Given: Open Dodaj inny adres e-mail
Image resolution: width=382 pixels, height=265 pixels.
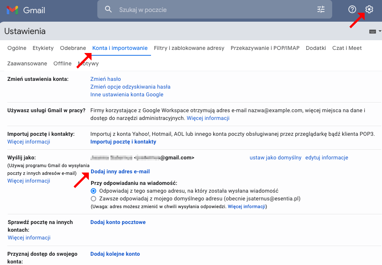Looking at the screenshot, I should coord(120,171).
